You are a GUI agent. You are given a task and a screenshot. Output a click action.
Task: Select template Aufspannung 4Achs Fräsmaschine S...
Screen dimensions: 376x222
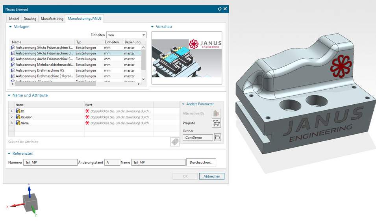pyautogui.click(x=76, y=59)
